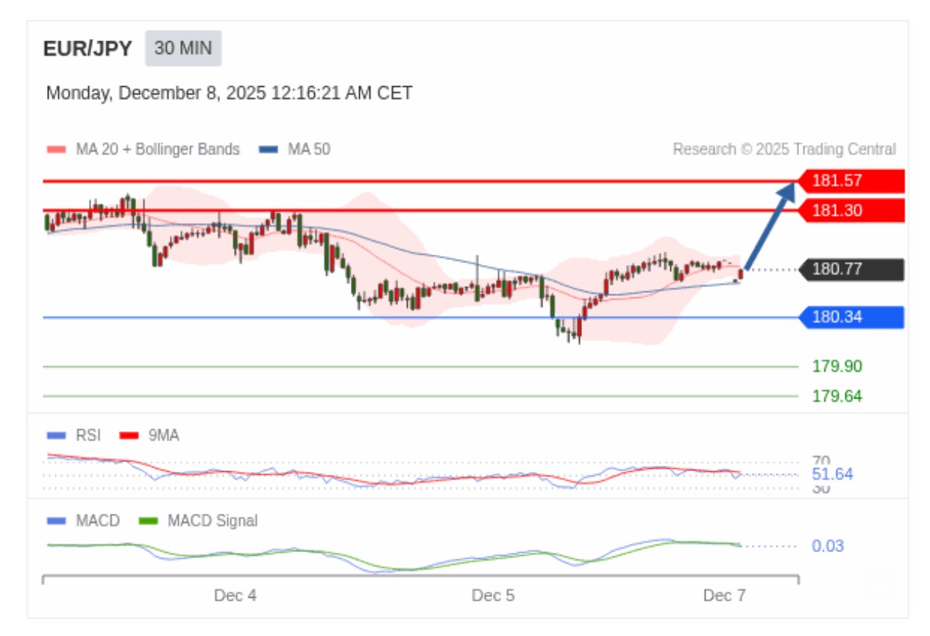Click the green 179.90 support level label
This screenshot has width=930, height=636.
click(837, 367)
